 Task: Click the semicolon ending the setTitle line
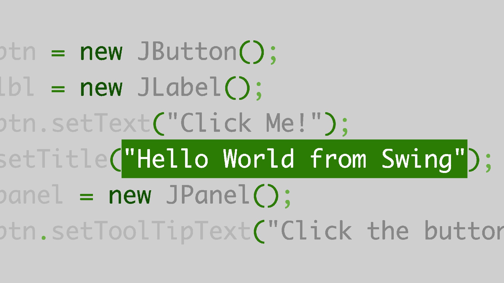[489, 163]
